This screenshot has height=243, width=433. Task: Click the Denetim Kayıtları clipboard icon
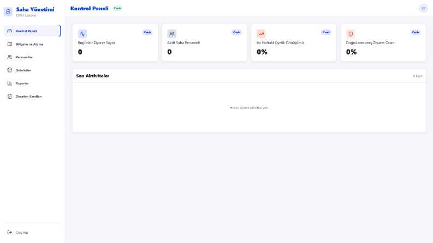coord(10,96)
